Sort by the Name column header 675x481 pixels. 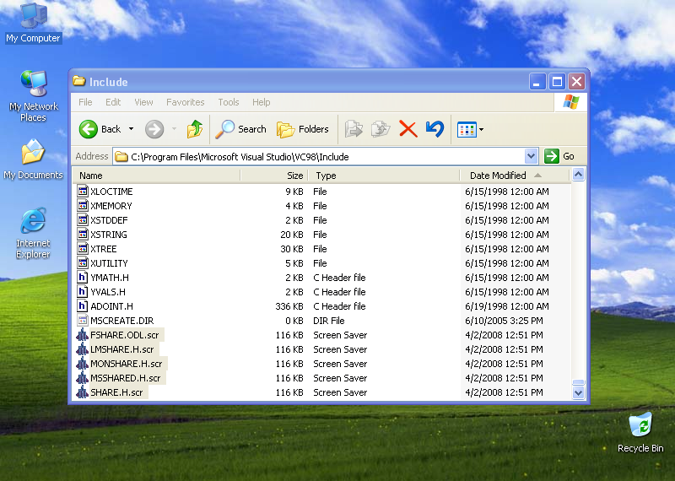click(x=156, y=176)
